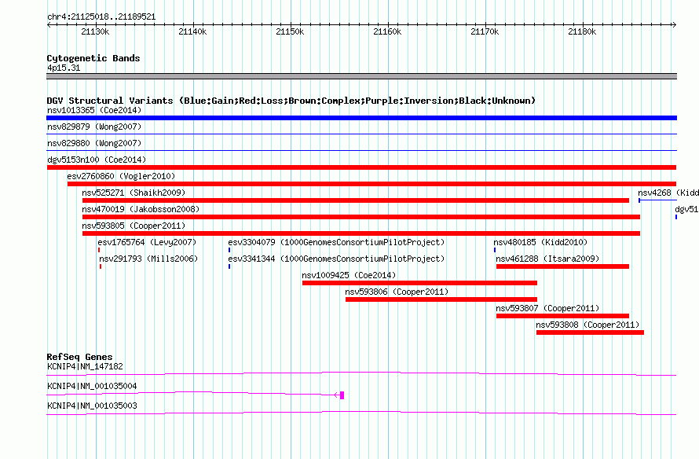Click the right arrow of the coordinate ruler
Screen dimensions: 699x459
tap(674, 24)
